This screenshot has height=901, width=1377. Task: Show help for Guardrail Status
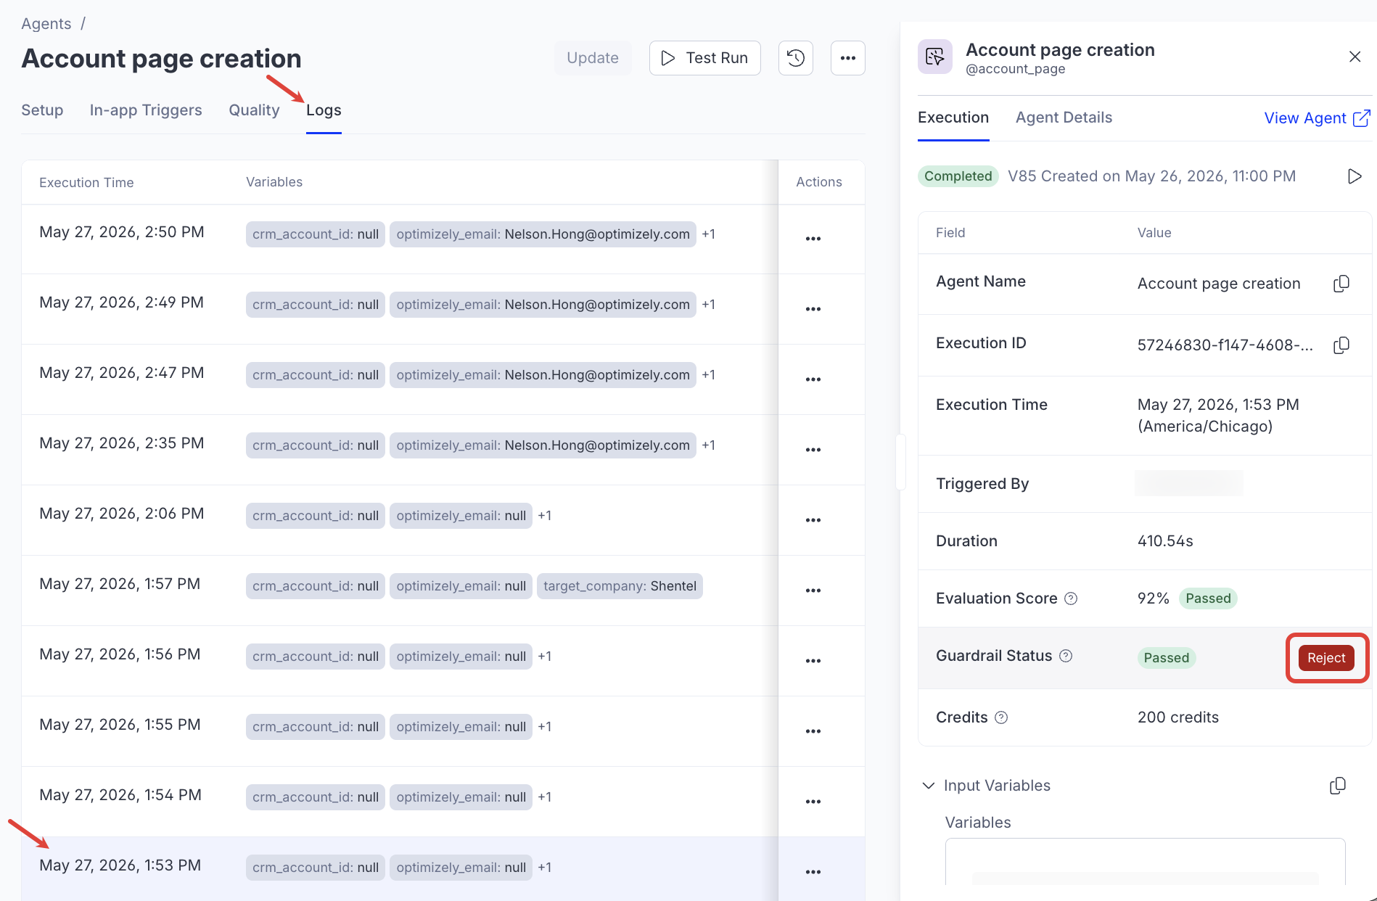1066,656
